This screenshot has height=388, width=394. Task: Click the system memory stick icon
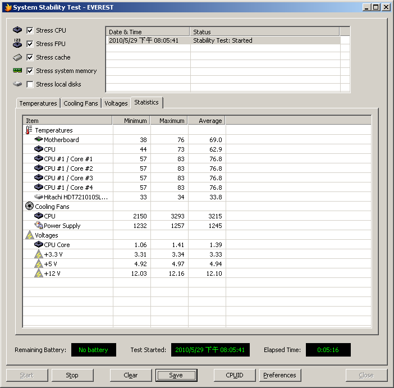[x=17, y=71]
